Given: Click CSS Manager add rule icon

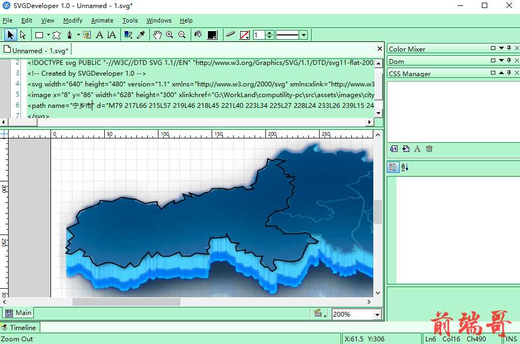Looking at the screenshot, I should pyautogui.click(x=406, y=149).
